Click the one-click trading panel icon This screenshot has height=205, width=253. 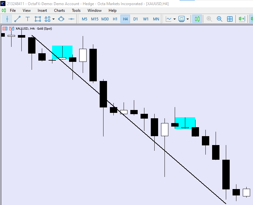click(x=5, y=29)
